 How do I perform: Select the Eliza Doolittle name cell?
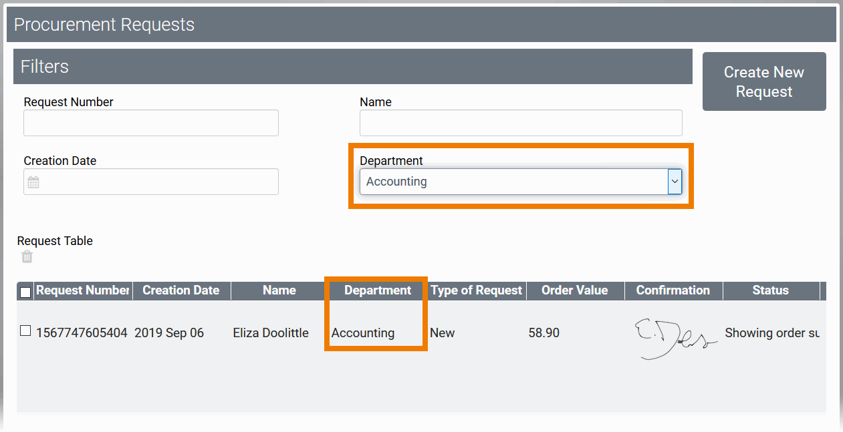pos(271,333)
